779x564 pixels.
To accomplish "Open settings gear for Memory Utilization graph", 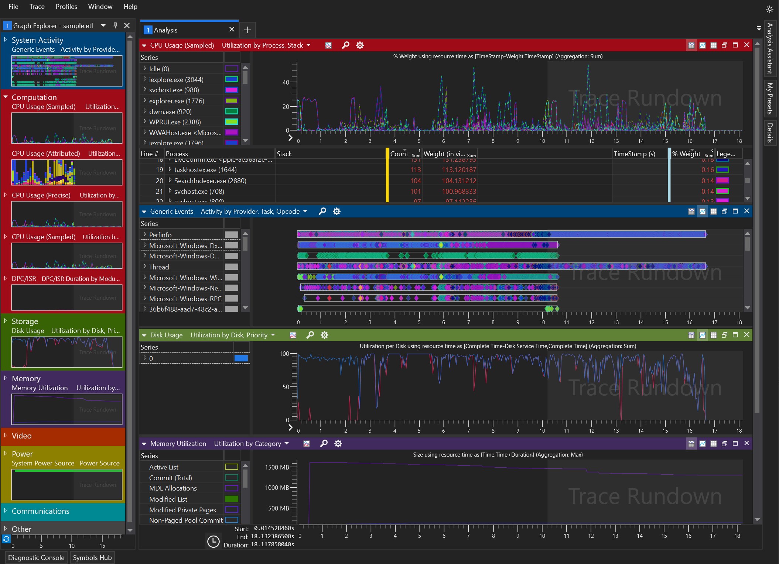I will pos(338,444).
